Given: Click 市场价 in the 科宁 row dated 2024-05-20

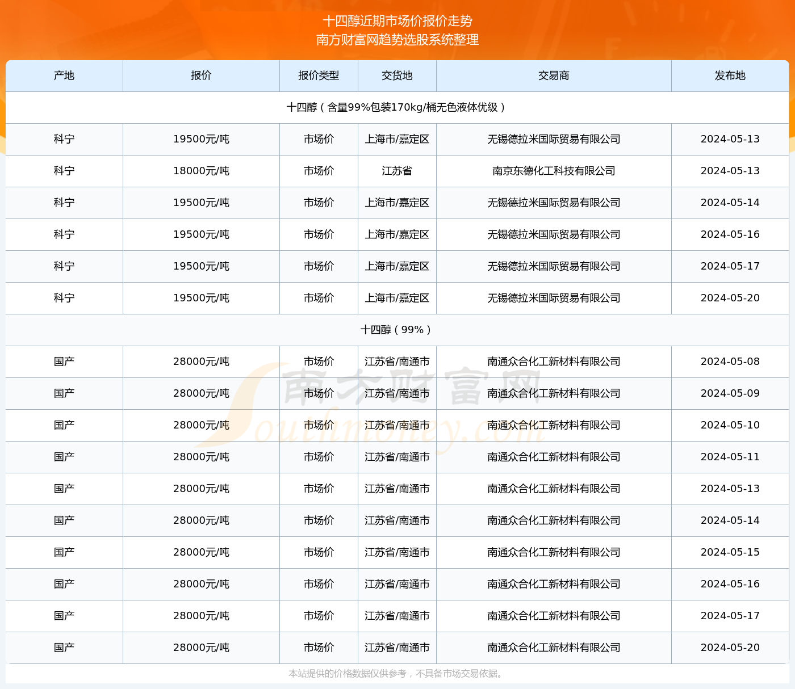Looking at the screenshot, I should (x=319, y=298).
